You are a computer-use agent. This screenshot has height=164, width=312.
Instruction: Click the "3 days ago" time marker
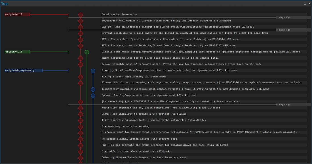[x=283, y=30]
